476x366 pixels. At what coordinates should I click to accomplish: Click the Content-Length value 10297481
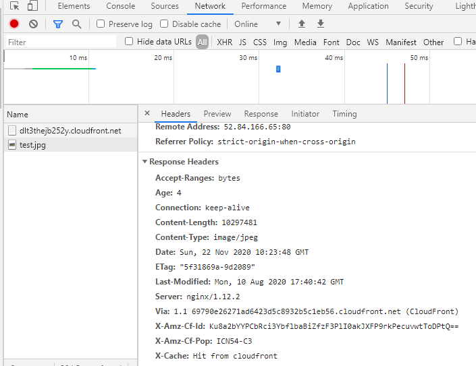tap(239, 222)
